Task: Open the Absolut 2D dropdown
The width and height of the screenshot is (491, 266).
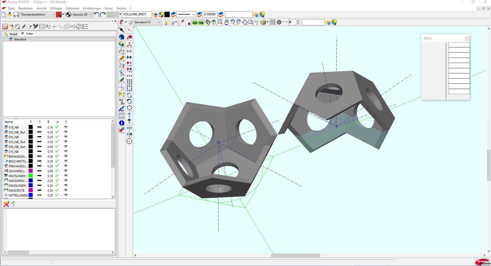Action: (82, 15)
